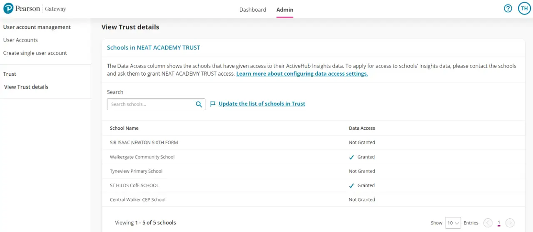This screenshot has width=533, height=232.
Task: Click the search magnifier icon
Action: point(199,104)
